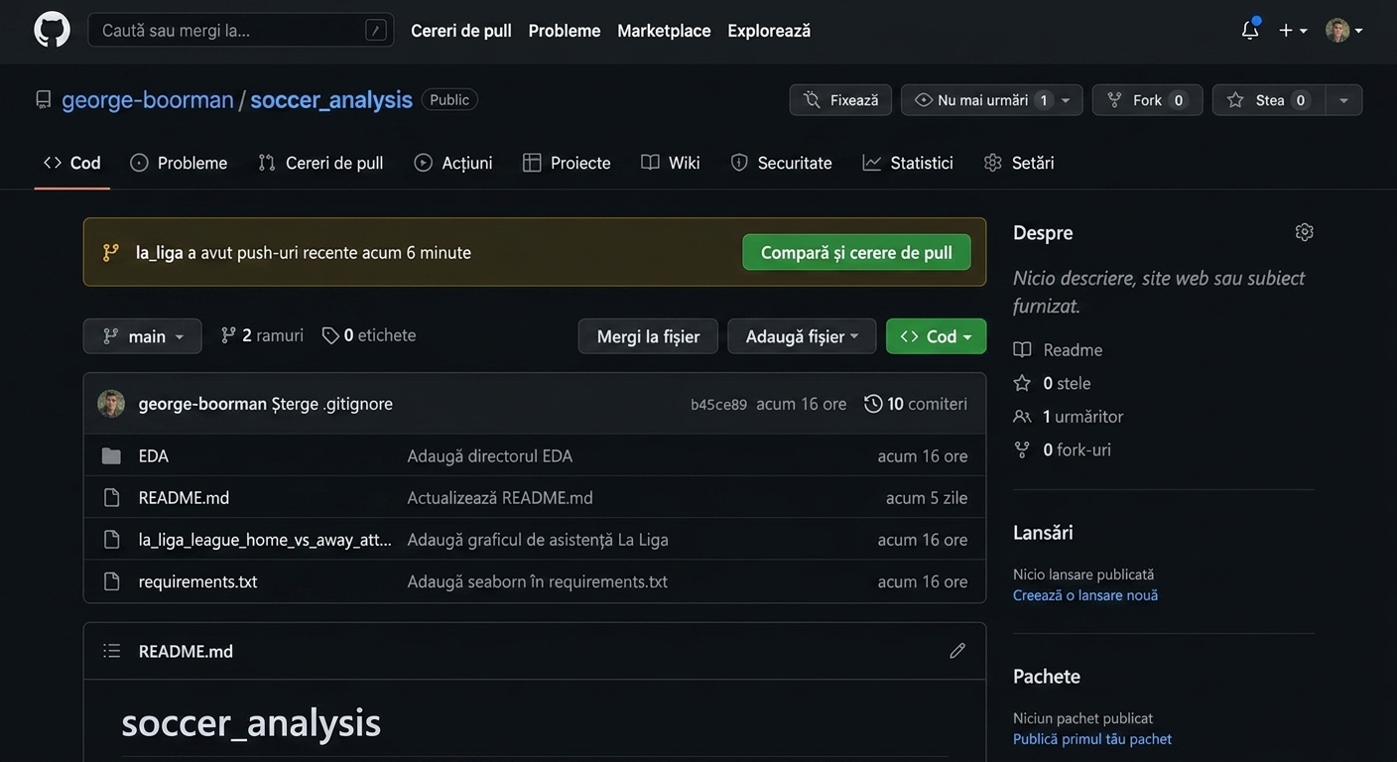1397x762 pixels.
Task: Click the Readme link in Despre sidebar
Action: click(1058, 349)
